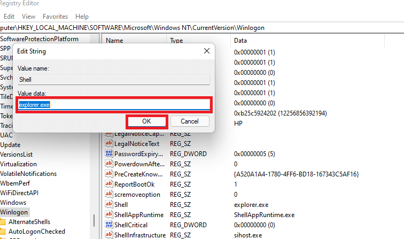This screenshot has height=239, width=404.
Task: Open the Edit menu
Action: (9, 17)
